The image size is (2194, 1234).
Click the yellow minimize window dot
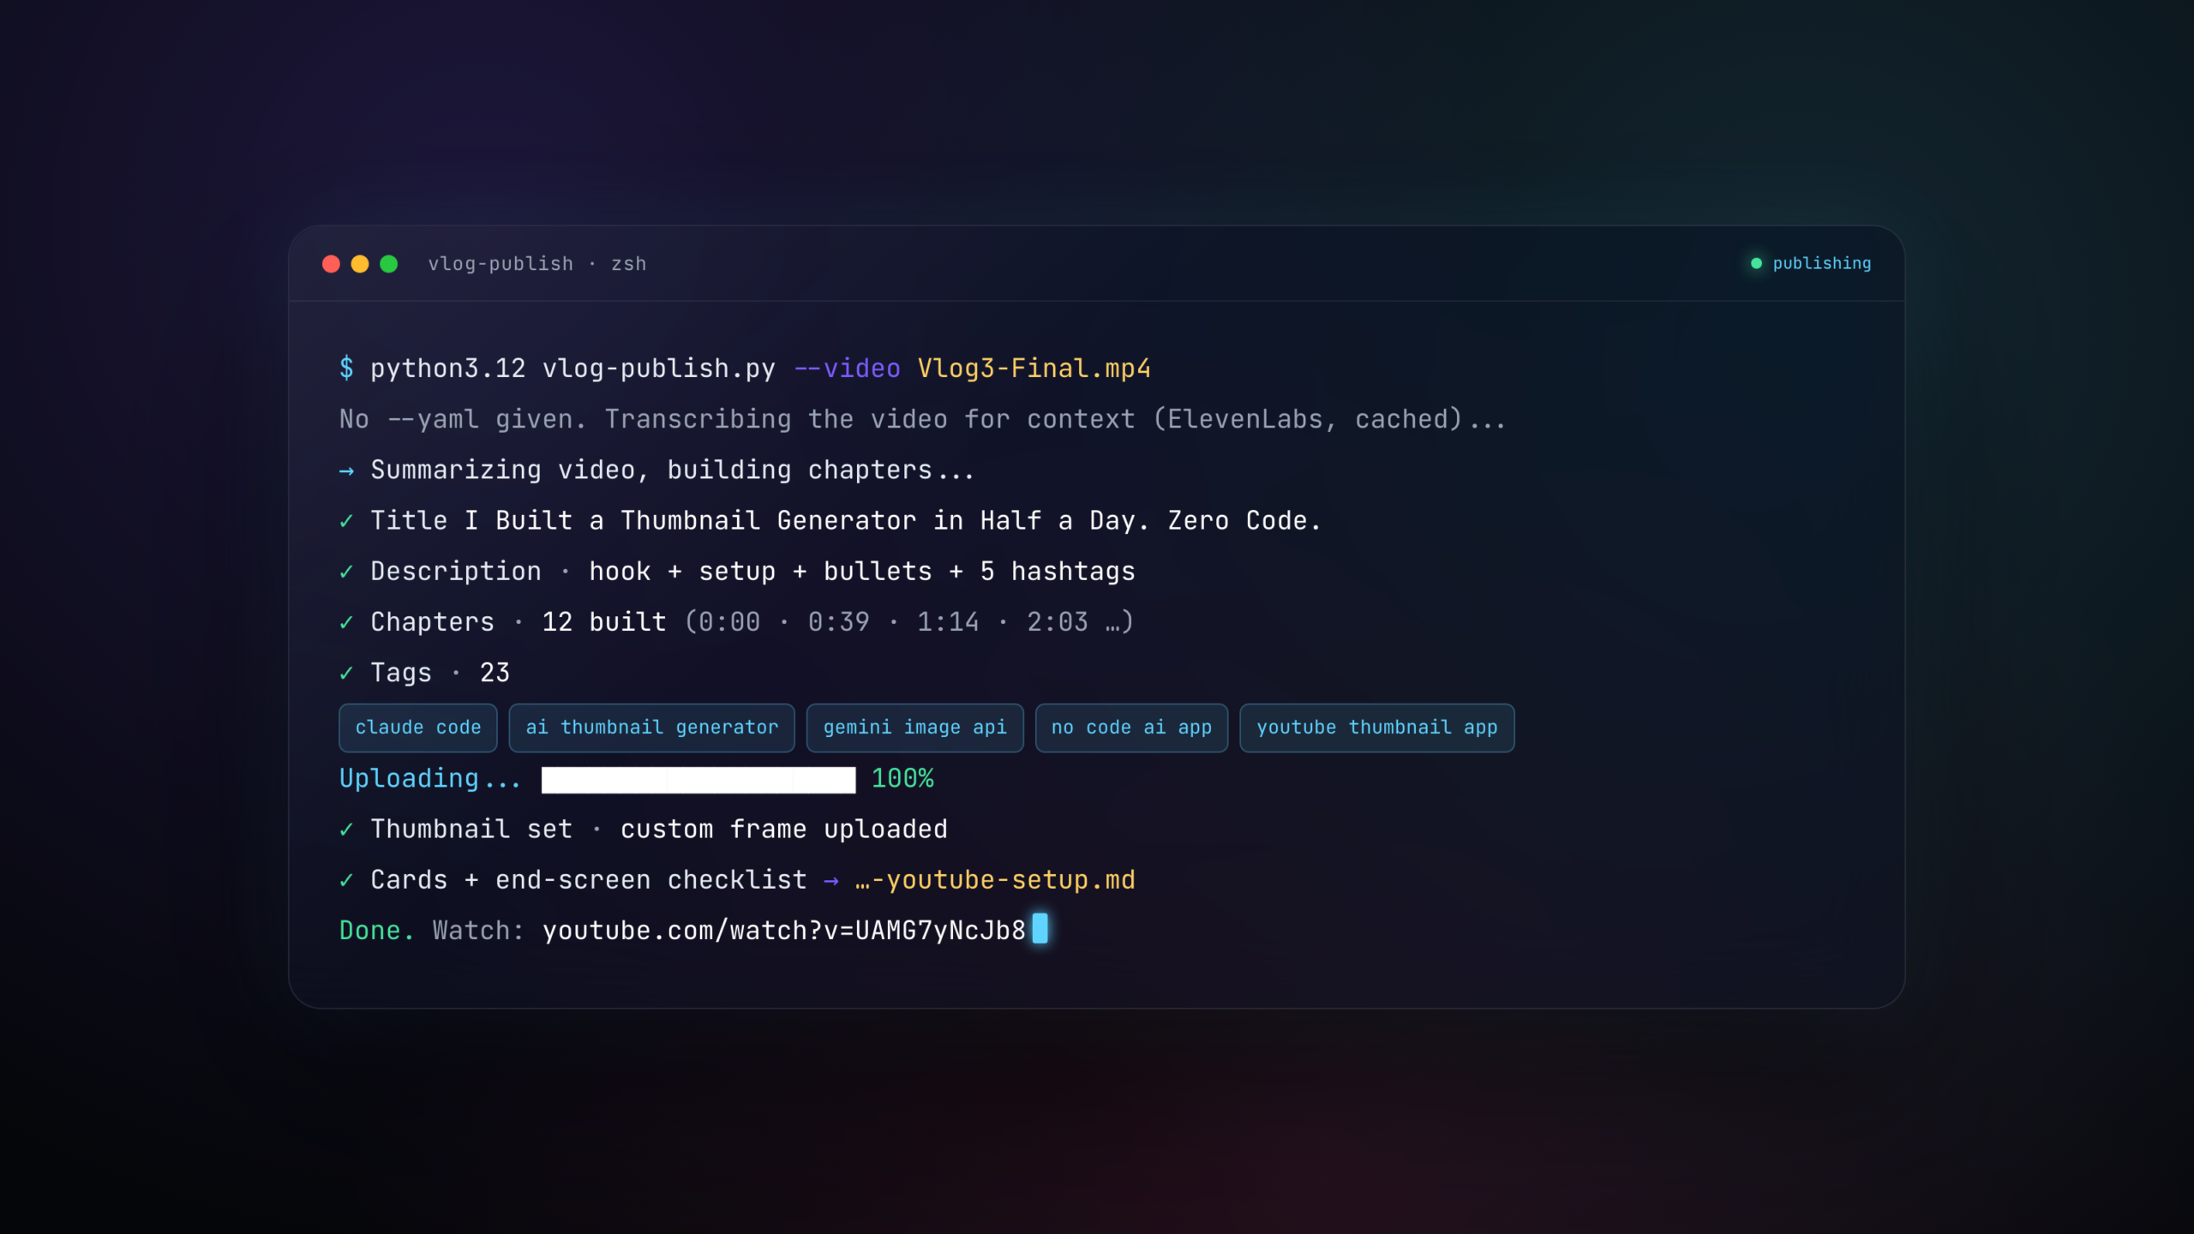tap(360, 264)
